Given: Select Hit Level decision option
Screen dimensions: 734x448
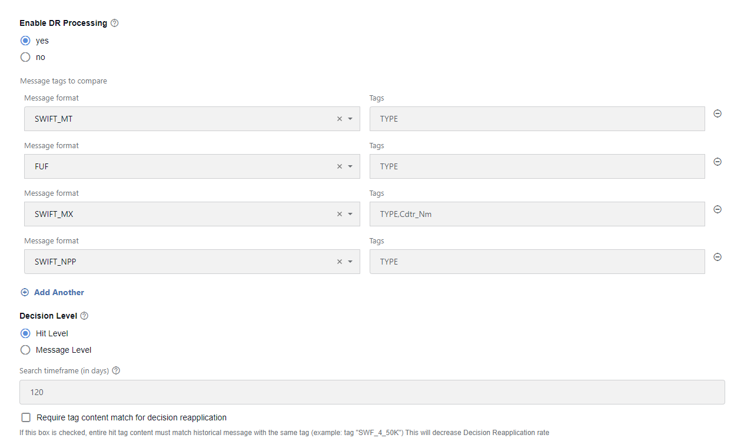Looking at the screenshot, I should tap(25, 333).
